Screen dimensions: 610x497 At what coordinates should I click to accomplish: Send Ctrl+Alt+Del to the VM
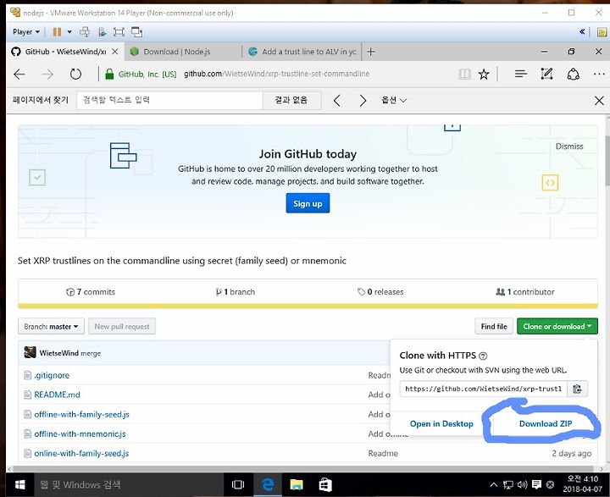point(85,32)
